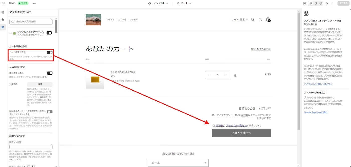
Task: Select the Catalog navigation menu item
Action: 122,19
